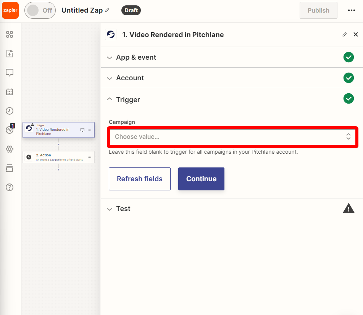This screenshot has width=363, height=315.
Task: Open the calendar schedule sidebar icon
Action: [x=10, y=91]
